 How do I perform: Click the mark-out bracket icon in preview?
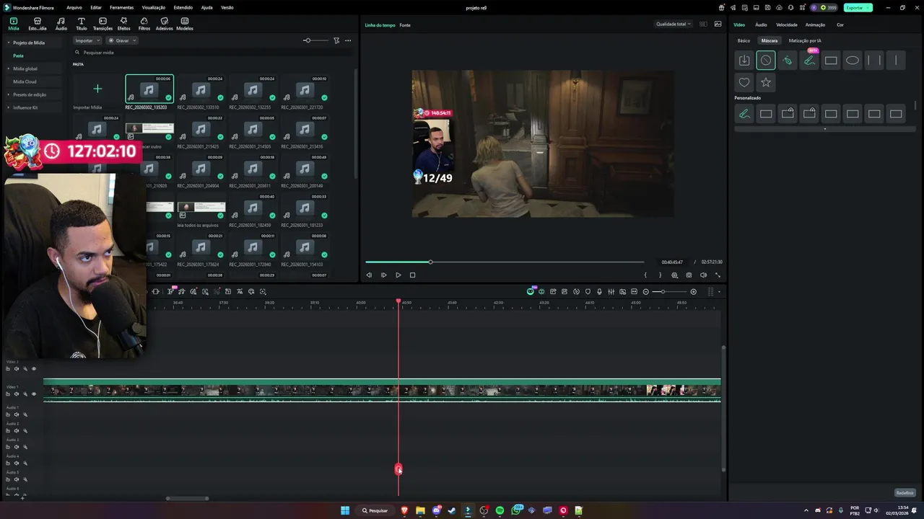point(660,275)
